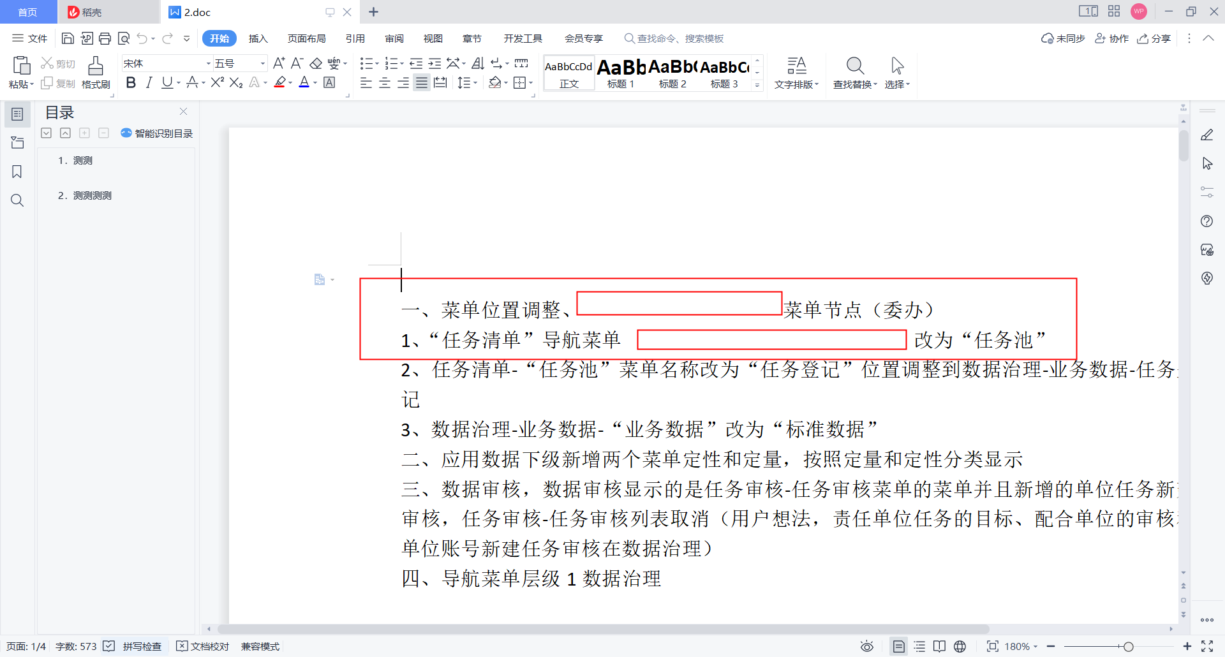Apply the Heading 1 (标题 1) style
Image resolution: width=1225 pixels, height=657 pixels.
(621, 73)
